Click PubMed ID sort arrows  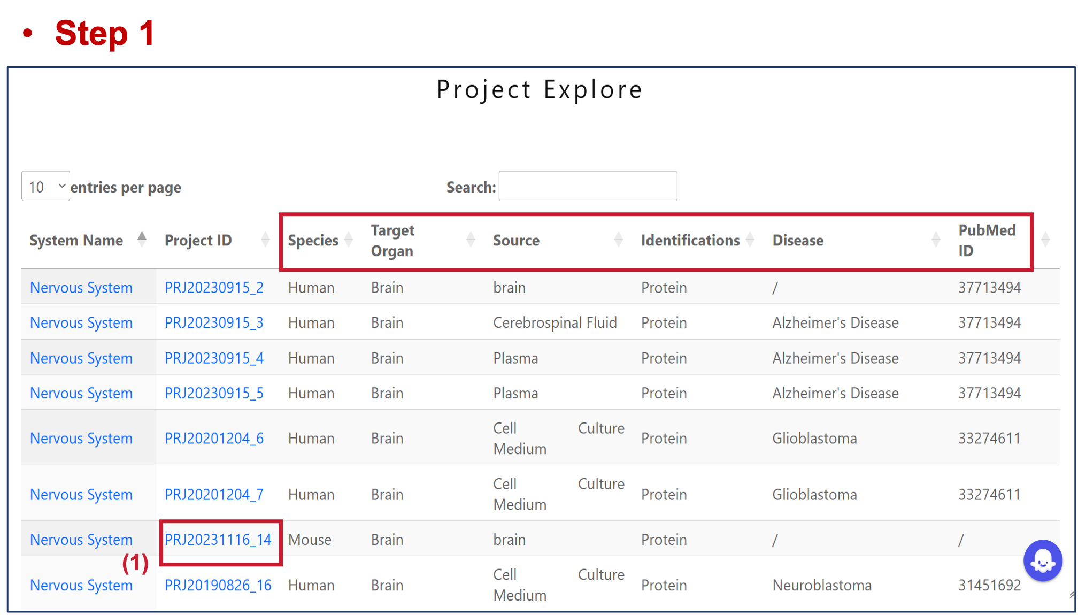(x=1045, y=240)
